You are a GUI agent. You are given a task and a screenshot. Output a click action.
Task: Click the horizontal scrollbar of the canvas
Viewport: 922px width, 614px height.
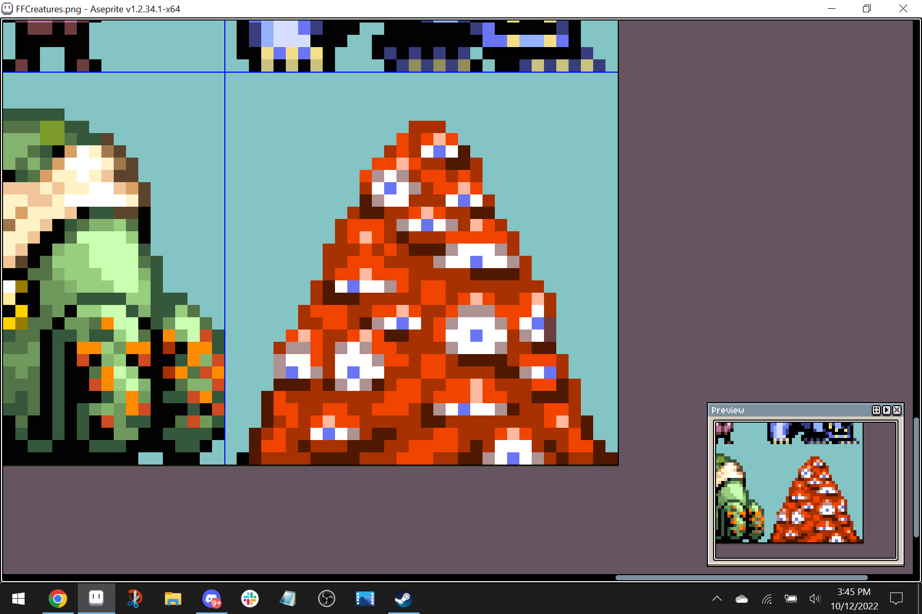(741, 578)
